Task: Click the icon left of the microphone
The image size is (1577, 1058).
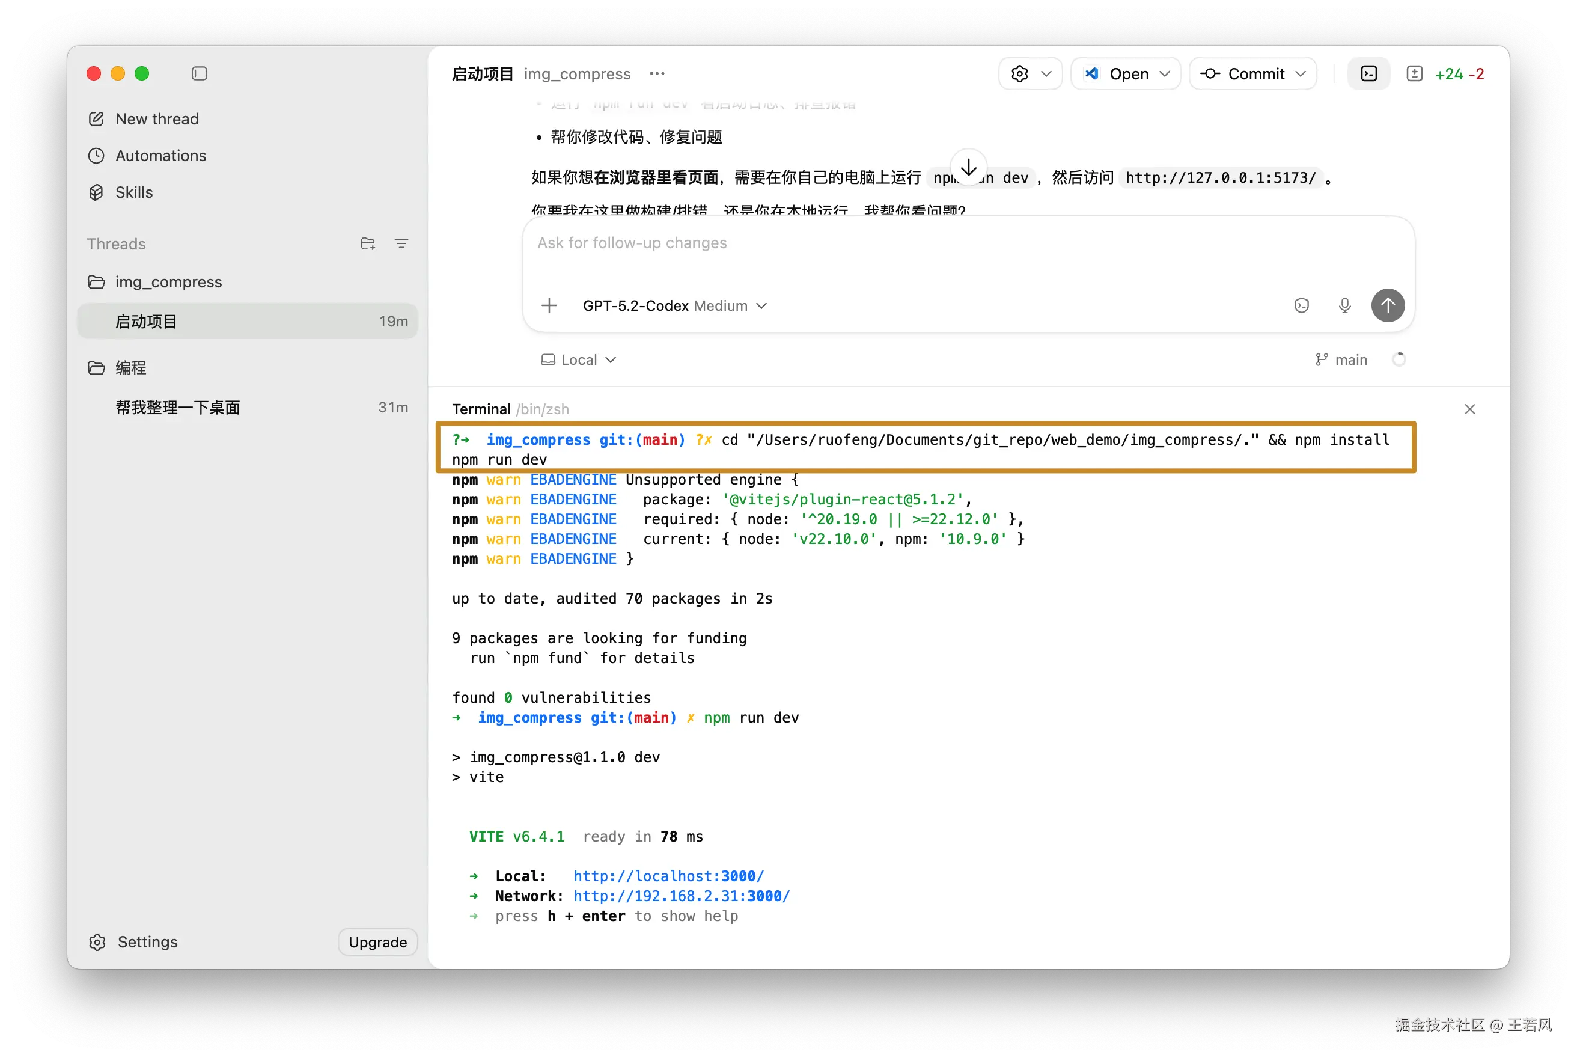Action: coord(1301,305)
